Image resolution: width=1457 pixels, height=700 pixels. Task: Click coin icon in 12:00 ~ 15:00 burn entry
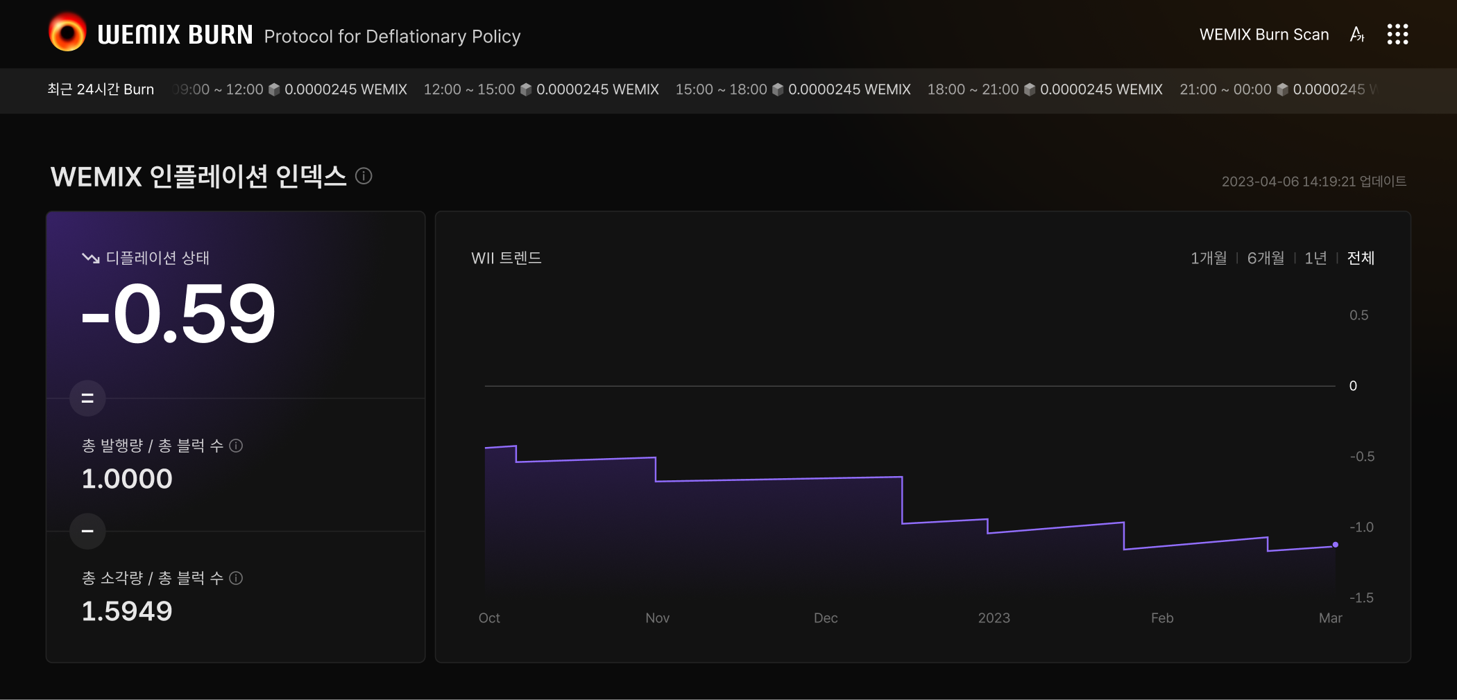click(526, 89)
